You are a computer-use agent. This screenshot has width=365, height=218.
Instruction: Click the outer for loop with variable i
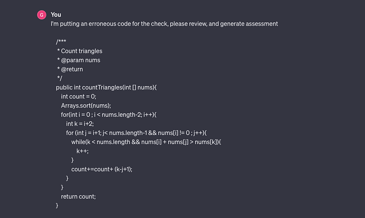(x=109, y=114)
